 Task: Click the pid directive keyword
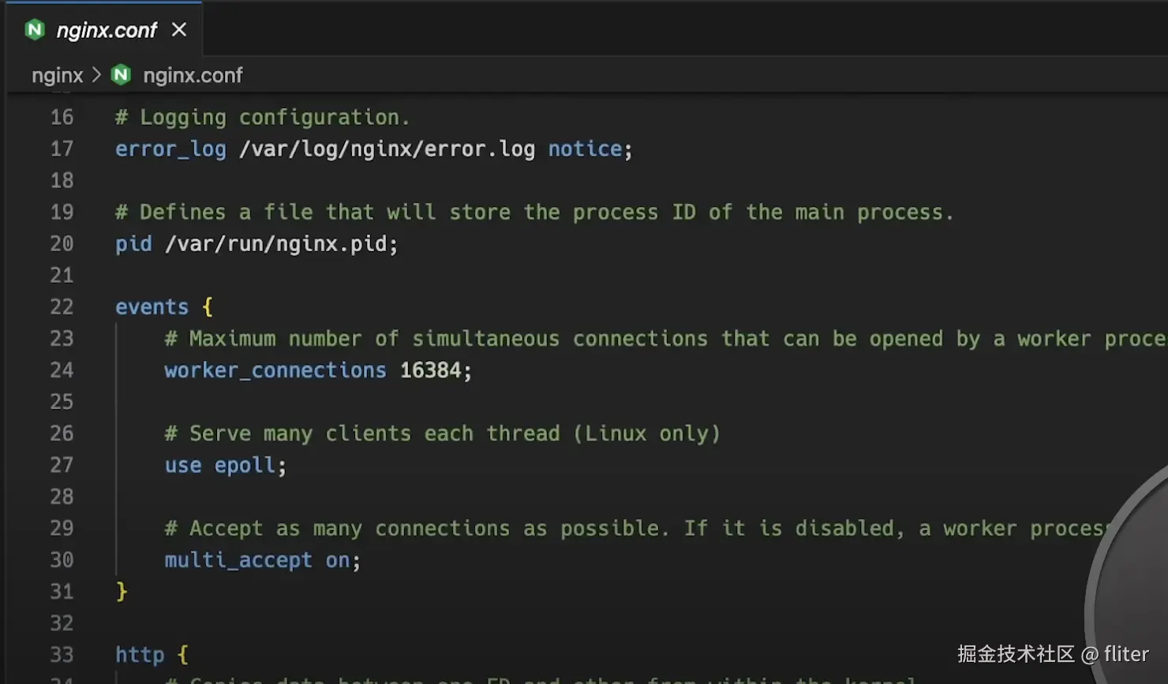133,244
